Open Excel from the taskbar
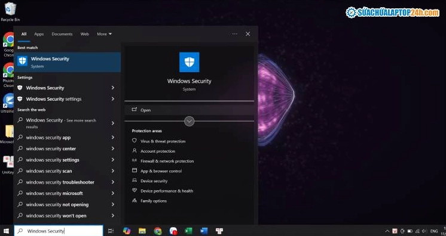This screenshot has width=446, height=236. [188, 231]
